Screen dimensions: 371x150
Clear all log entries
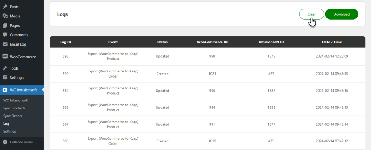tap(312, 14)
